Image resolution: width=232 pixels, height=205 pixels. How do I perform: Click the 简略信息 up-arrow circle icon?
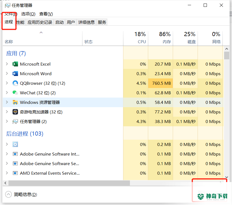tap(8, 194)
